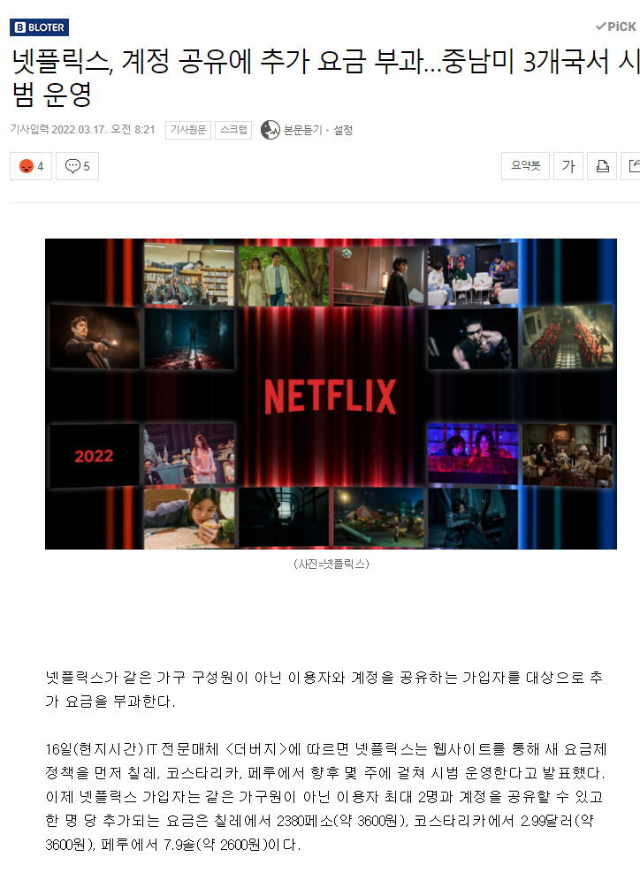Click the Netflix 2022 lineup image

coord(331,394)
